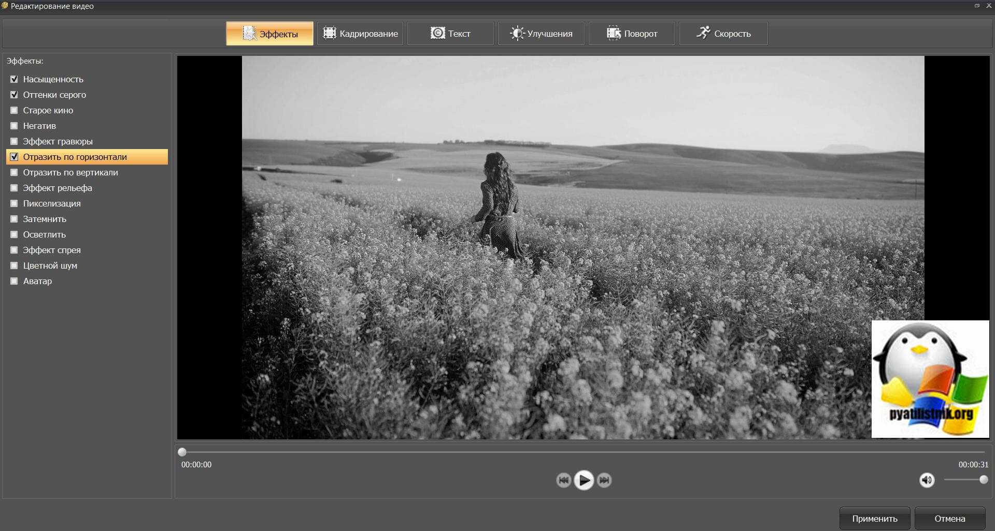Click the video timeline seek handle

[182, 452]
